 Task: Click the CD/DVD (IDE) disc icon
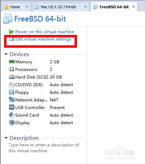(12, 84)
